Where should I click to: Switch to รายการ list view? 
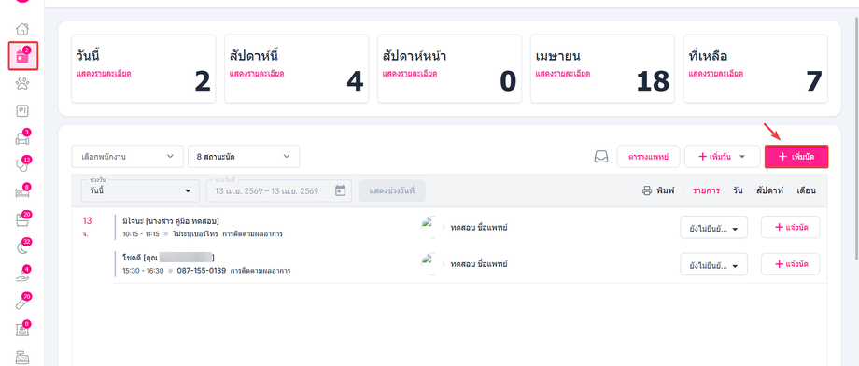(706, 190)
